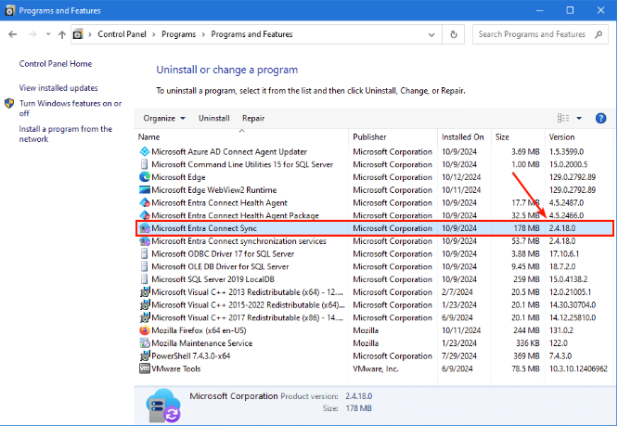Click the Programs and Features title bar icon
Screen dimensions: 618x426
tap(10, 10)
